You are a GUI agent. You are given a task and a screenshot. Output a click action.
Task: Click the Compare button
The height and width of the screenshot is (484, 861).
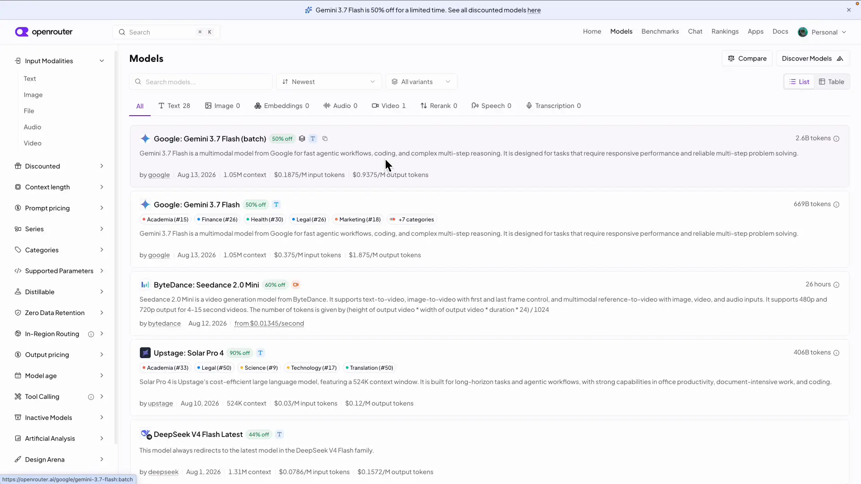coord(747,58)
